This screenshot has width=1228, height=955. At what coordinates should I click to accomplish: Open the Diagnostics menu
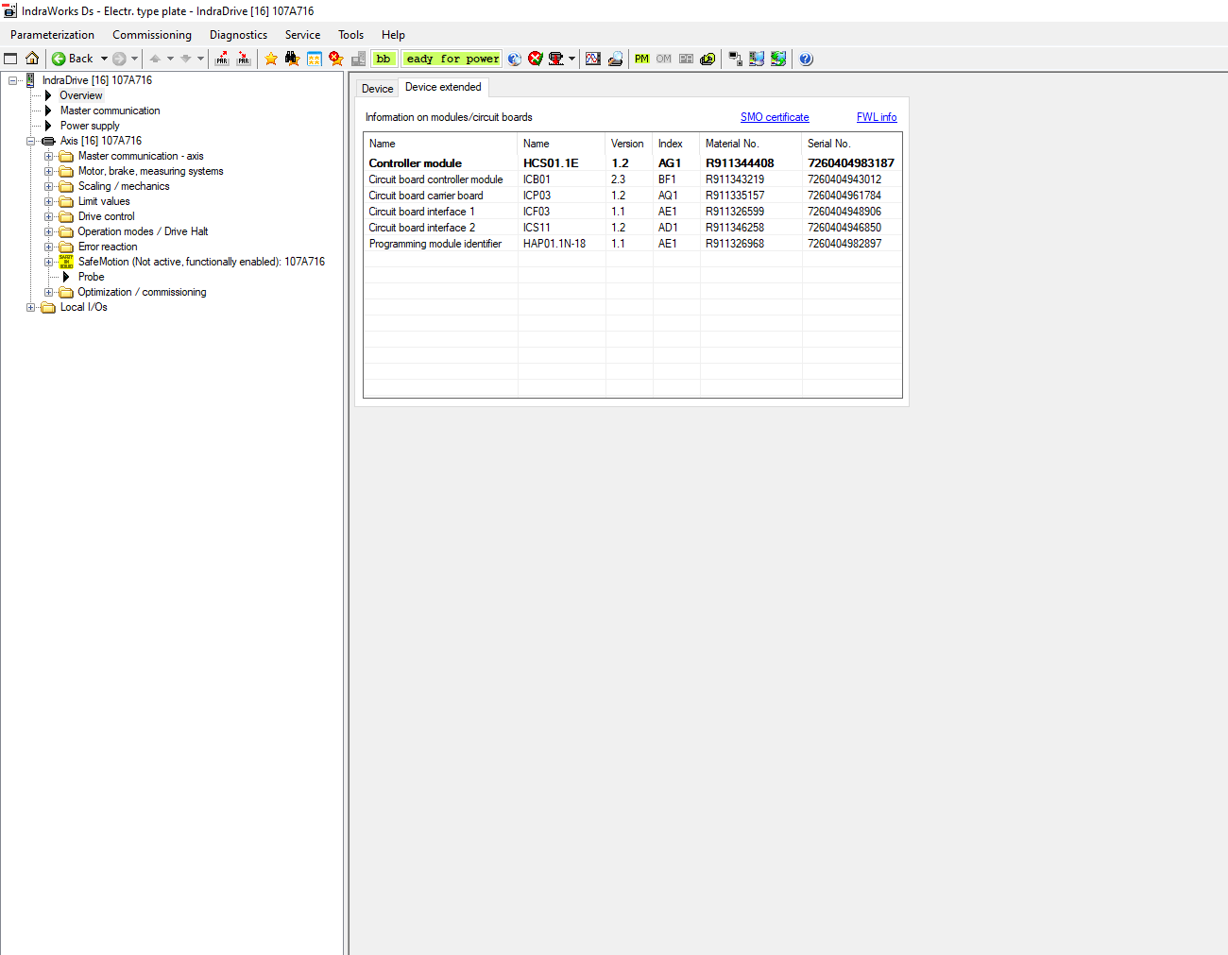tap(238, 35)
